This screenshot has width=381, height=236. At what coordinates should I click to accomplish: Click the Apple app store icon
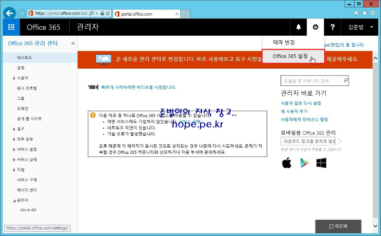pyautogui.click(x=287, y=163)
